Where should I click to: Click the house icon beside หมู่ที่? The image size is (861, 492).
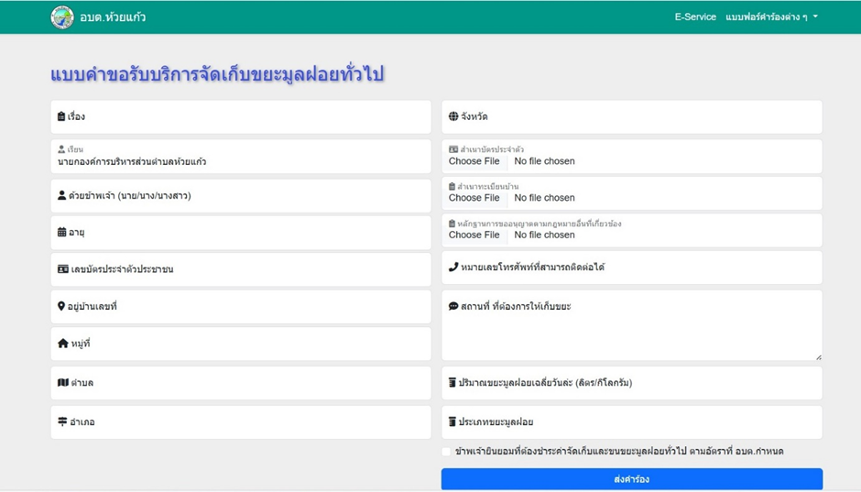[62, 344]
